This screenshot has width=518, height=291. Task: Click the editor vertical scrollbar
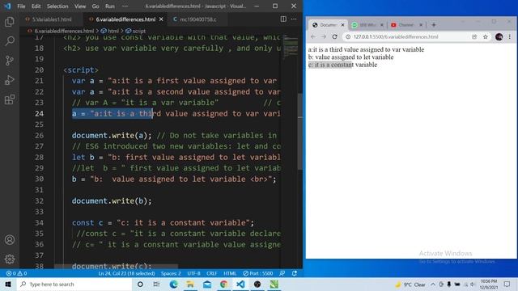click(300, 132)
